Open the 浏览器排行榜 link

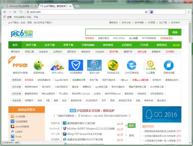coord(79,80)
